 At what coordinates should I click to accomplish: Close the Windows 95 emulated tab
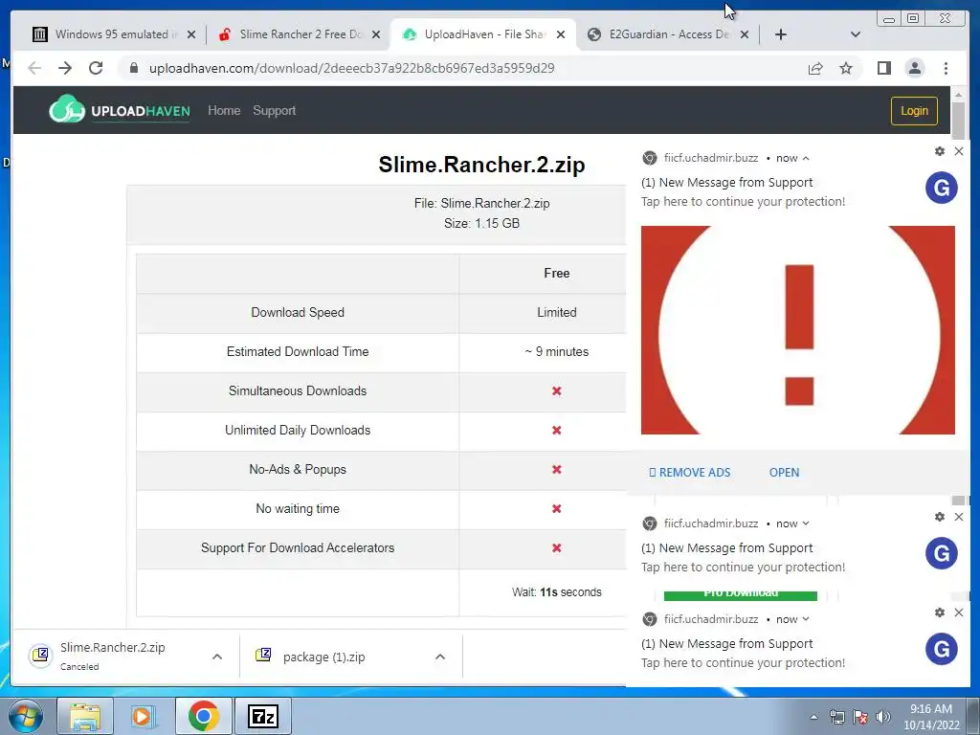click(191, 34)
